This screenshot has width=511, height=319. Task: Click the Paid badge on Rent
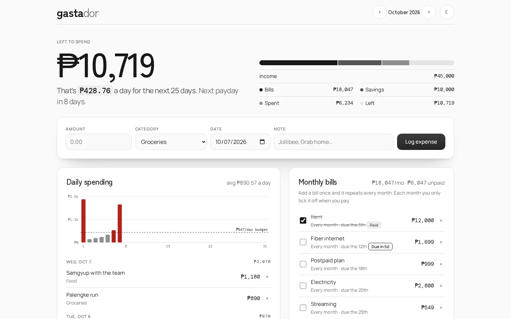click(374, 225)
